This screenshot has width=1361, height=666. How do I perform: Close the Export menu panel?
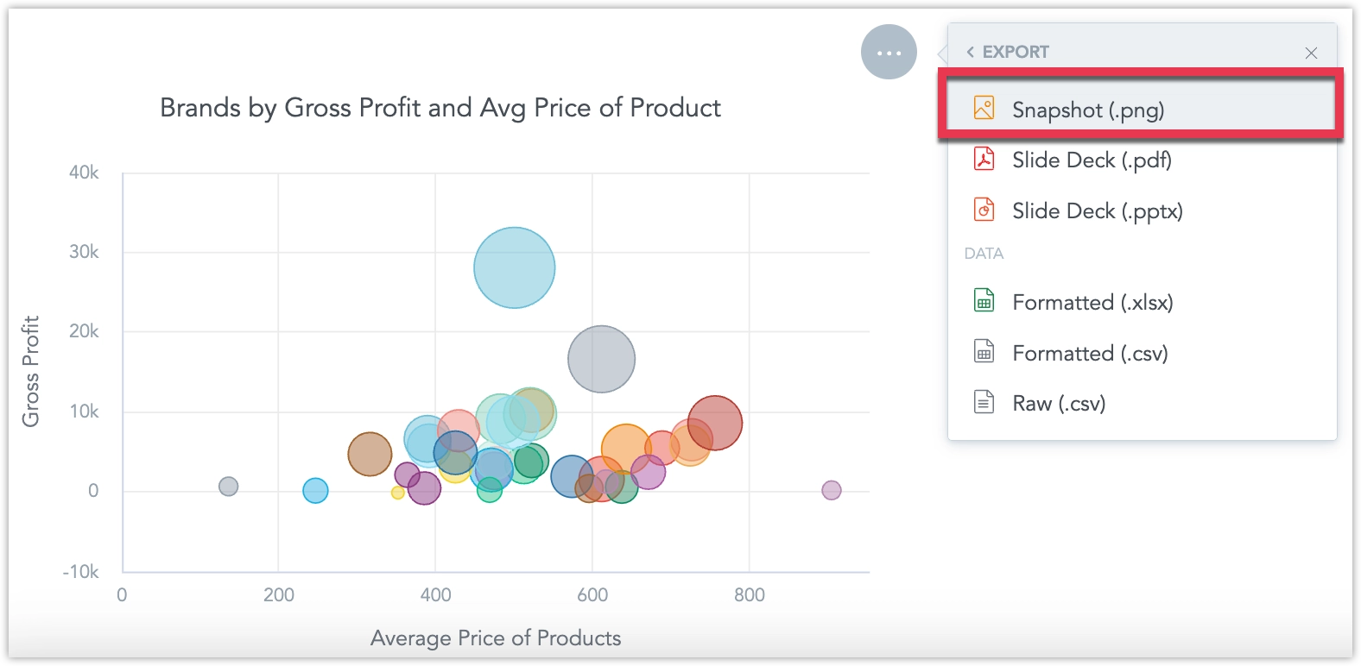tap(1311, 53)
